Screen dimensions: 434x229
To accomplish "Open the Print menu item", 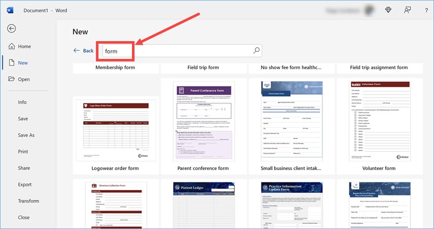I will click(x=23, y=151).
